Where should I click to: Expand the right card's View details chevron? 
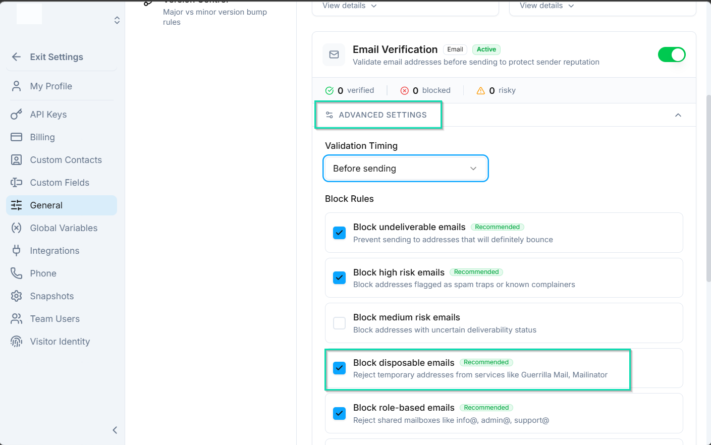click(571, 6)
